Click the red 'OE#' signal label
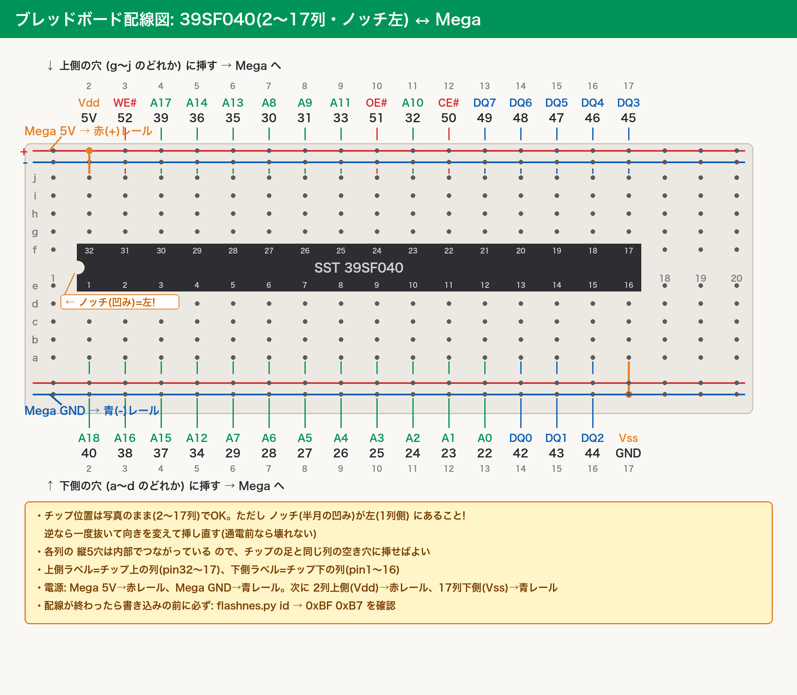 tap(376, 103)
